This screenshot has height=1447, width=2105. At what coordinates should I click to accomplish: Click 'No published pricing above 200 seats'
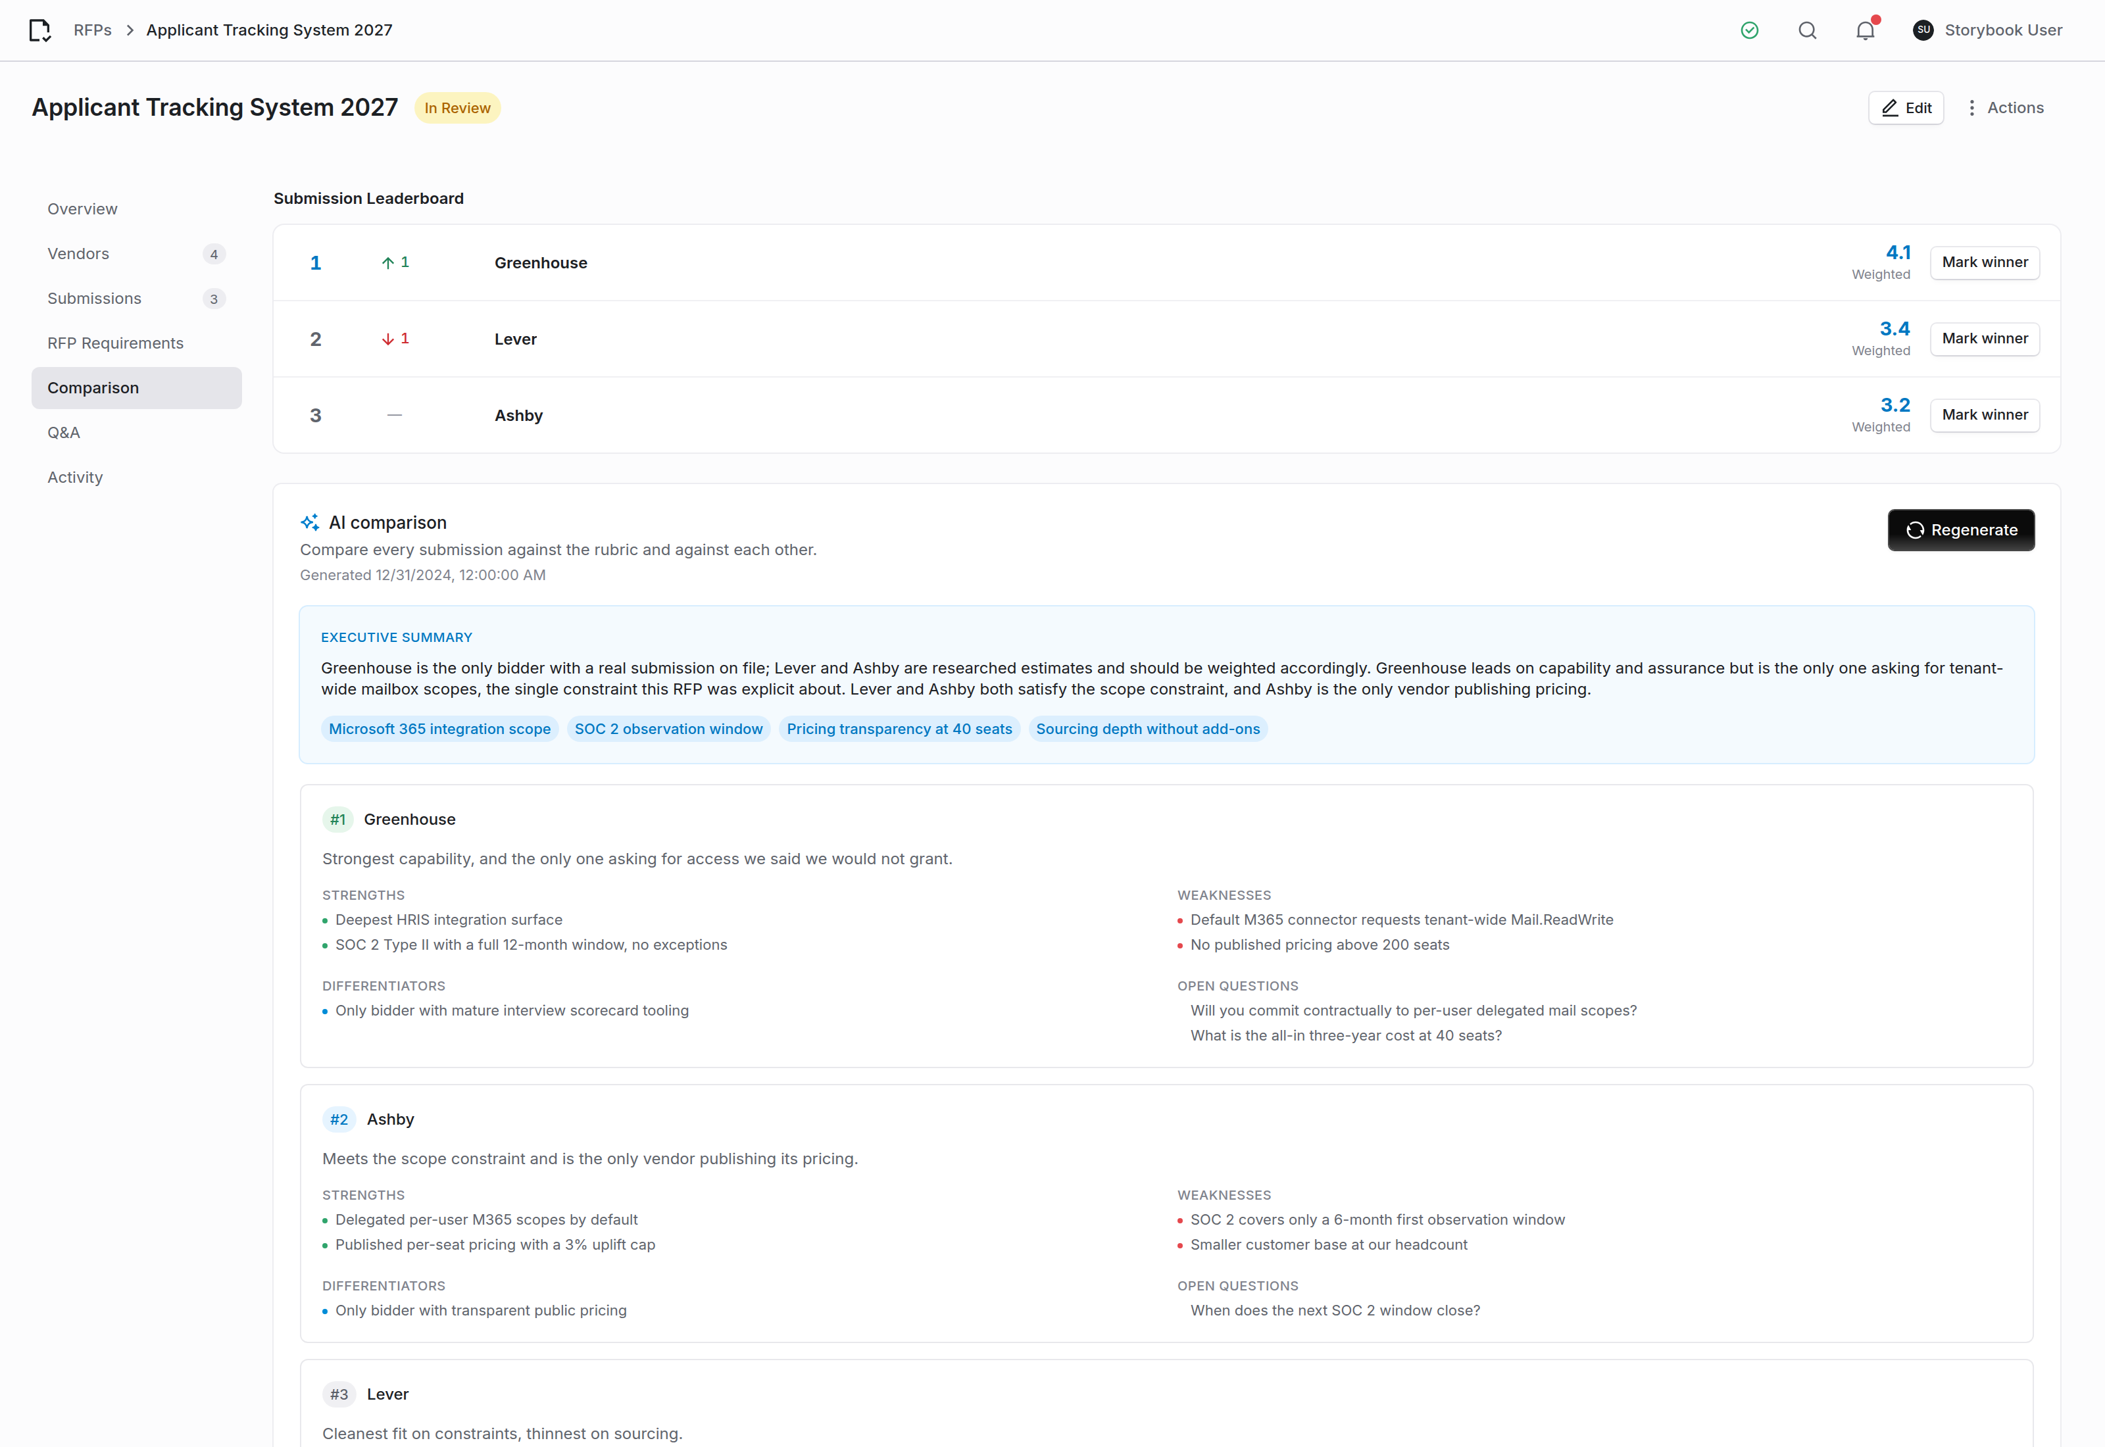(1319, 944)
